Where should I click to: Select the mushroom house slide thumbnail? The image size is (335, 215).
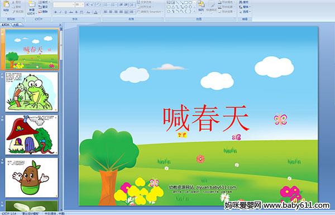click(x=31, y=135)
